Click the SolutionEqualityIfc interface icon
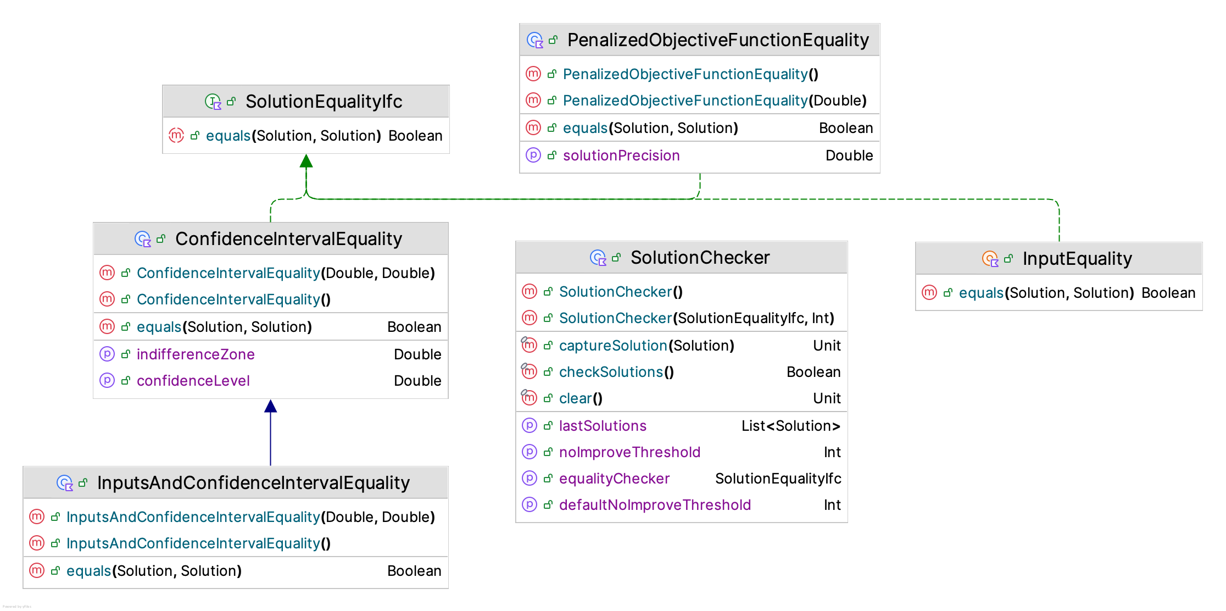This screenshot has width=1226, height=611. click(213, 102)
